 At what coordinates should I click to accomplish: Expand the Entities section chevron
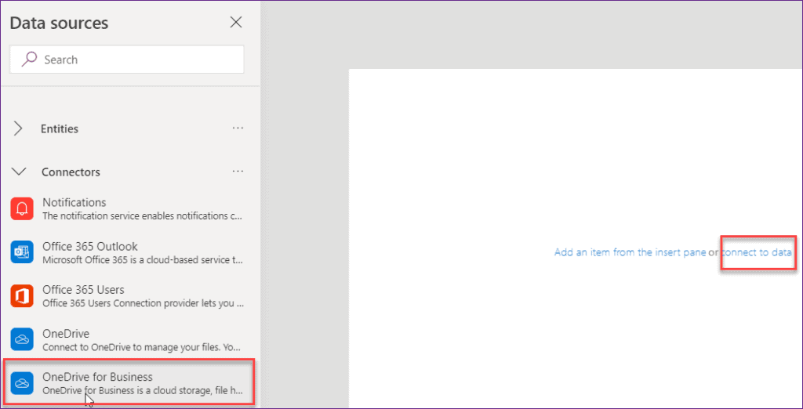pos(19,128)
